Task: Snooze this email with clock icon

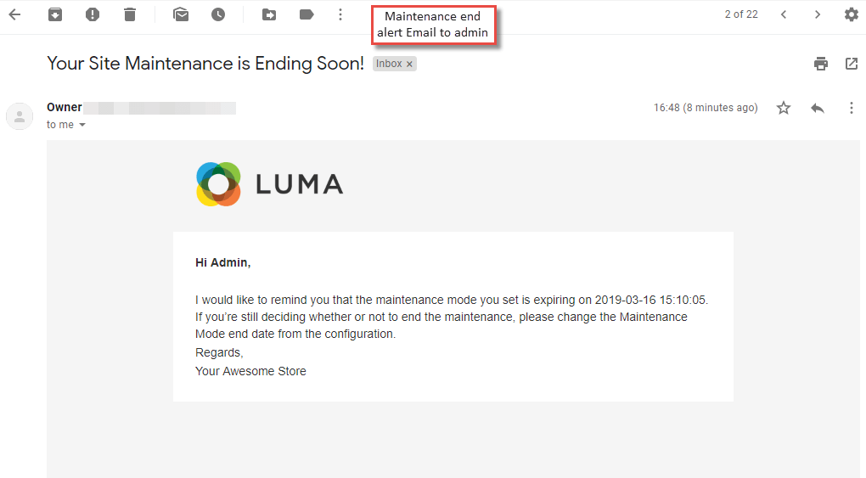Action: tap(218, 14)
